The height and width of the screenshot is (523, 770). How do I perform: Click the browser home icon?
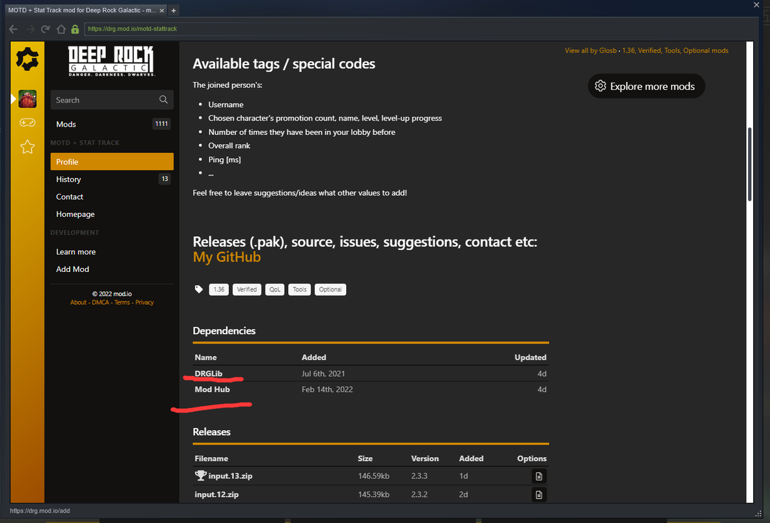61,29
